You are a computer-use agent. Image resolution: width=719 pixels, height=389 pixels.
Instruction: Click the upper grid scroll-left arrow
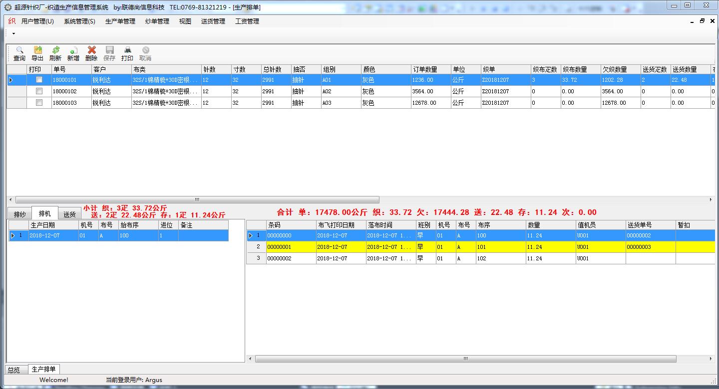[10, 199]
